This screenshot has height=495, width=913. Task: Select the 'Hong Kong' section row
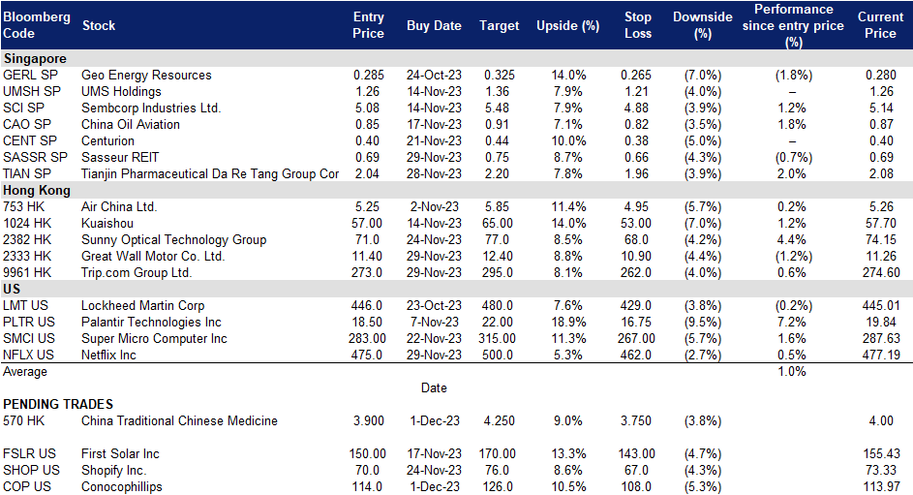pos(457,191)
